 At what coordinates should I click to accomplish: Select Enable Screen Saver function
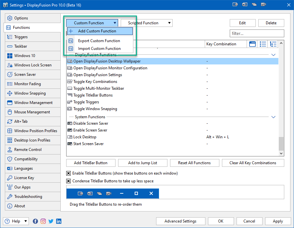173,130
